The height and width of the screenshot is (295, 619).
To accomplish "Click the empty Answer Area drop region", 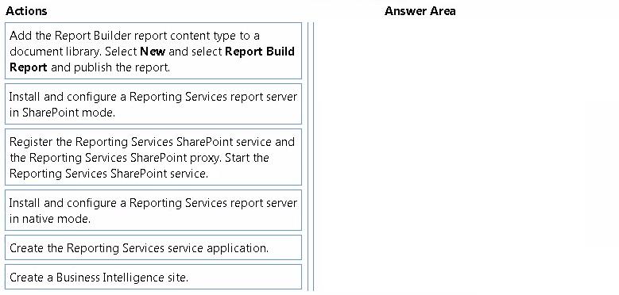I will (x=466, y=156).
